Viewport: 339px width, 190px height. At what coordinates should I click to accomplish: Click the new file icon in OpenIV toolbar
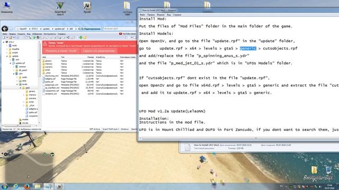click(4, 37)
